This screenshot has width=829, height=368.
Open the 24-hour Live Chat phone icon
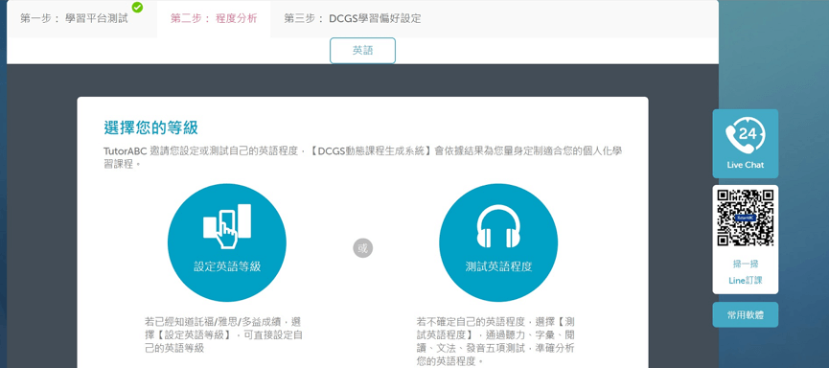click(x=745, y=144)
